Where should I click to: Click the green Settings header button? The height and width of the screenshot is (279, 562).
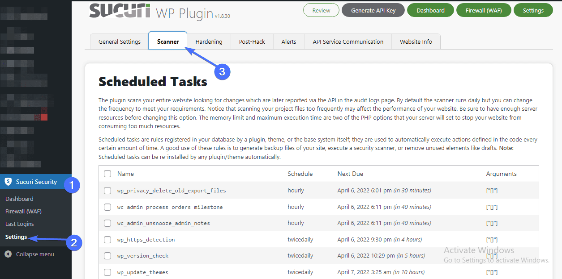(x=533, y=10)
